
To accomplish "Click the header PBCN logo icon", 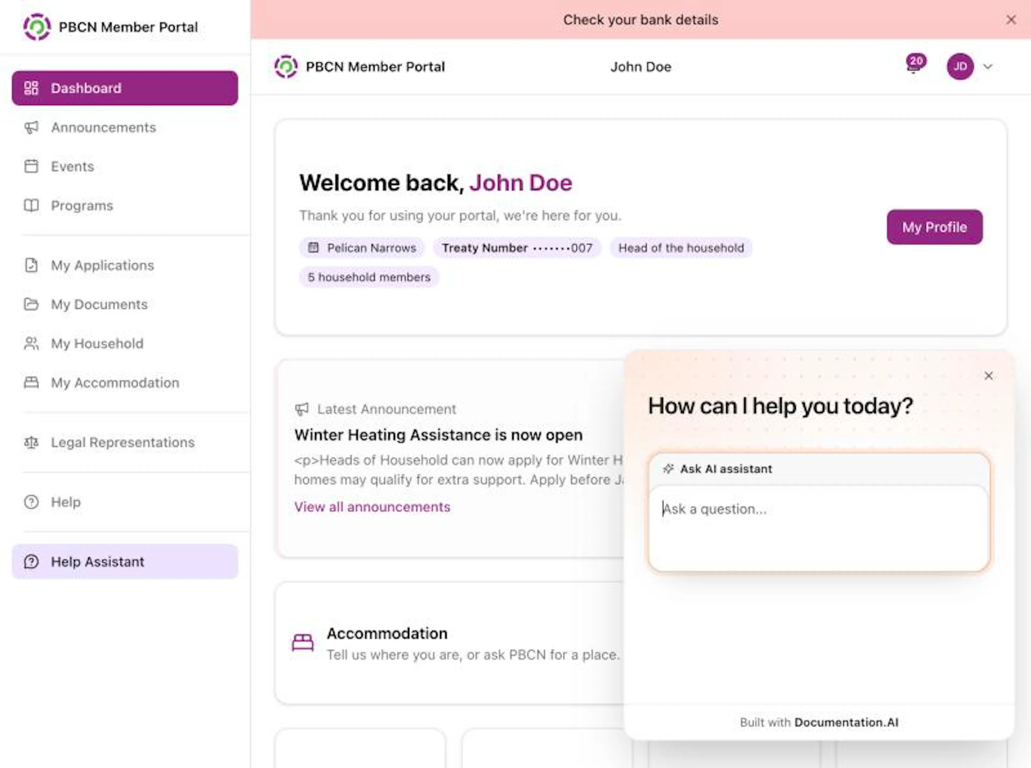I will [286, 67].
